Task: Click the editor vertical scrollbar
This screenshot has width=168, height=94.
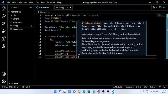Action: (x=167, y=36)
